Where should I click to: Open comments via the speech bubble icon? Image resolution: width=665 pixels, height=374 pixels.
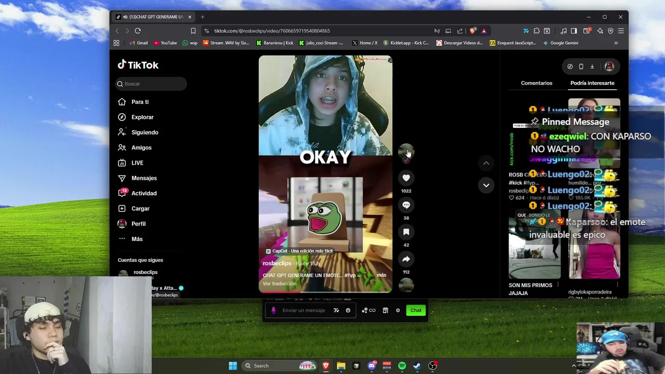tap(406, 205)
